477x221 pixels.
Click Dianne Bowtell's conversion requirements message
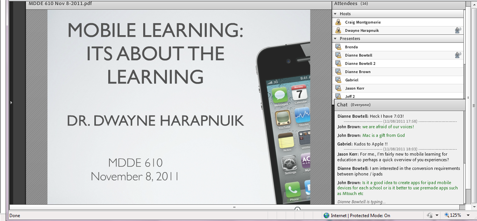coord(398,171)
